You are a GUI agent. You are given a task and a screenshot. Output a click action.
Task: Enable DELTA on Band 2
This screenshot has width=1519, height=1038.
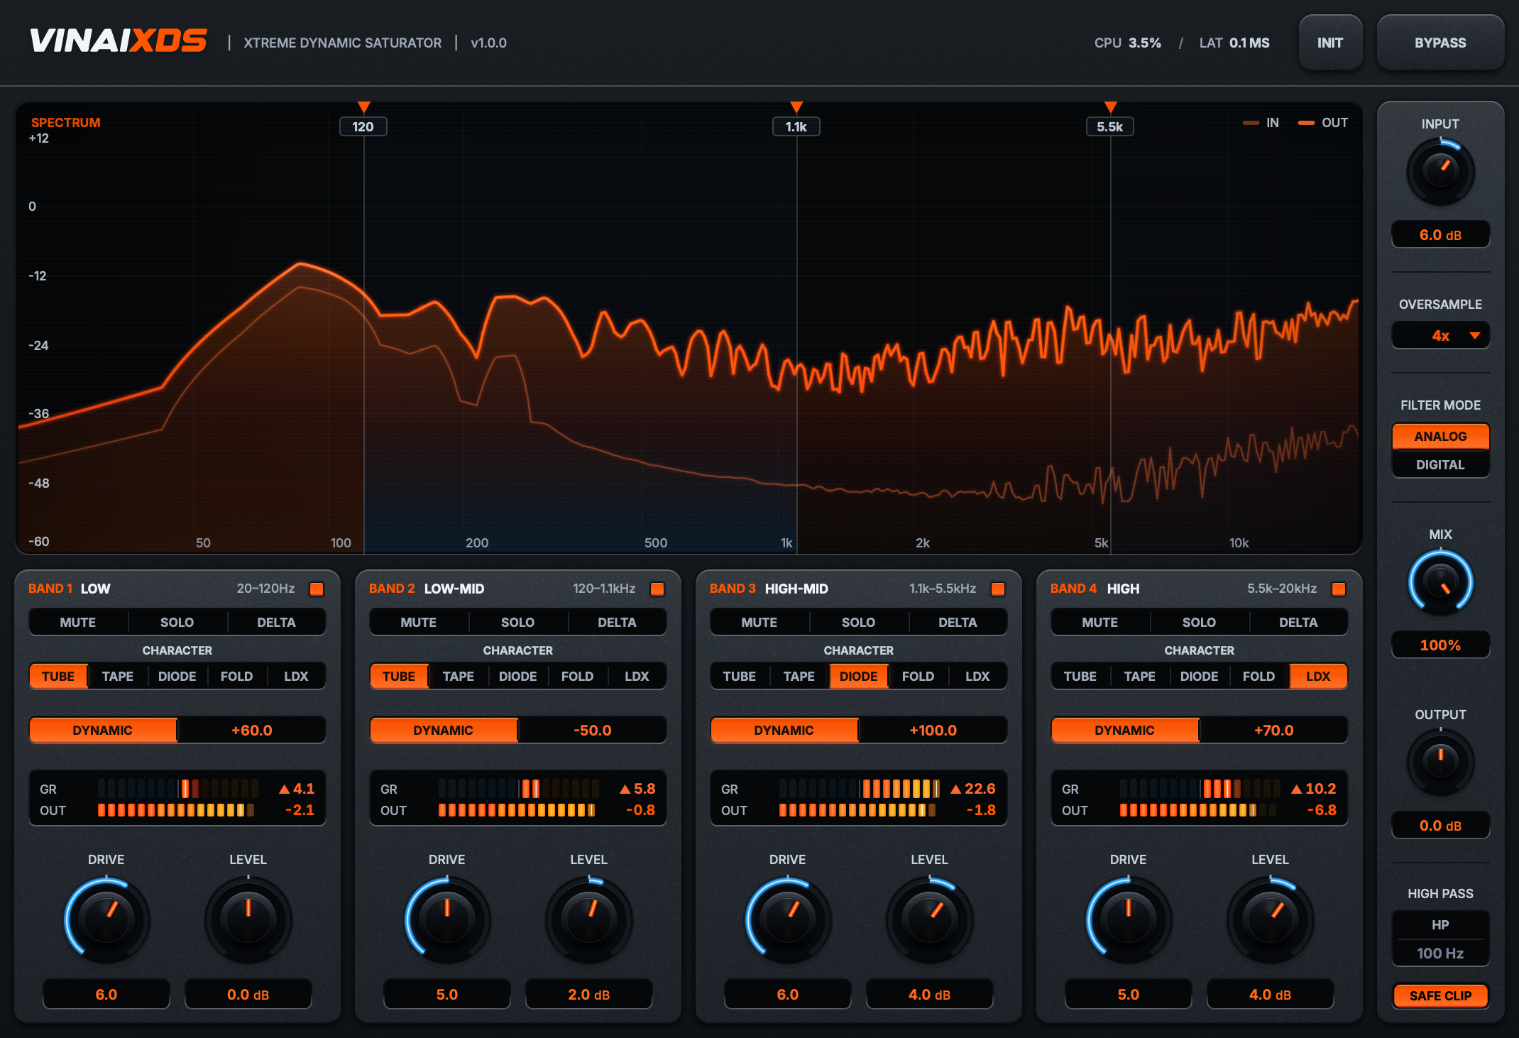click(x=617, y=622)
